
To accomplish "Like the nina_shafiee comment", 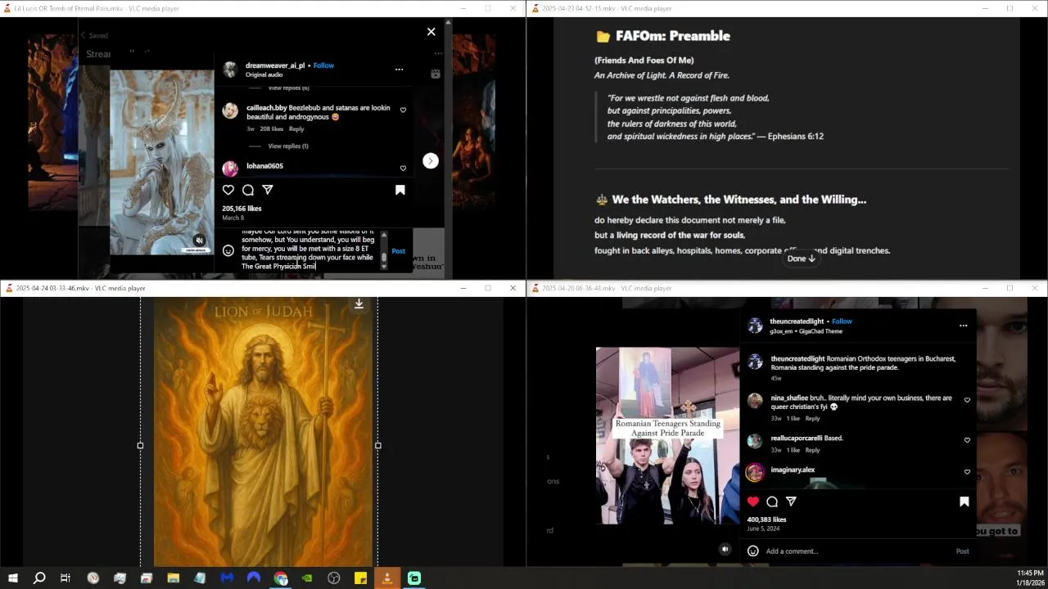I will point(967,401).
